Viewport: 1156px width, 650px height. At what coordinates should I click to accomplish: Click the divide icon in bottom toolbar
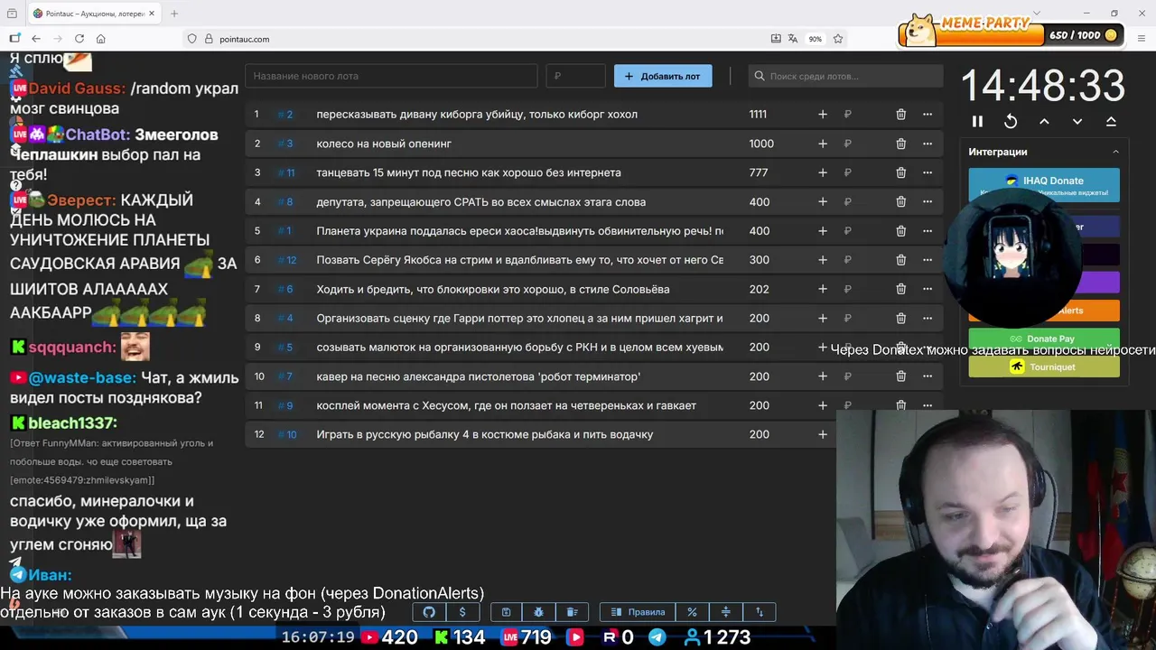tap(725, 612)
